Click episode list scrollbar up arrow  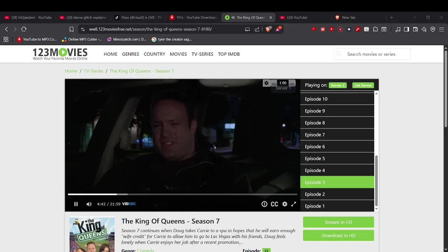tap(377, 93)
